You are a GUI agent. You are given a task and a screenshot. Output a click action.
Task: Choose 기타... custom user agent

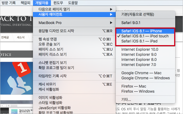coord(145,100)
